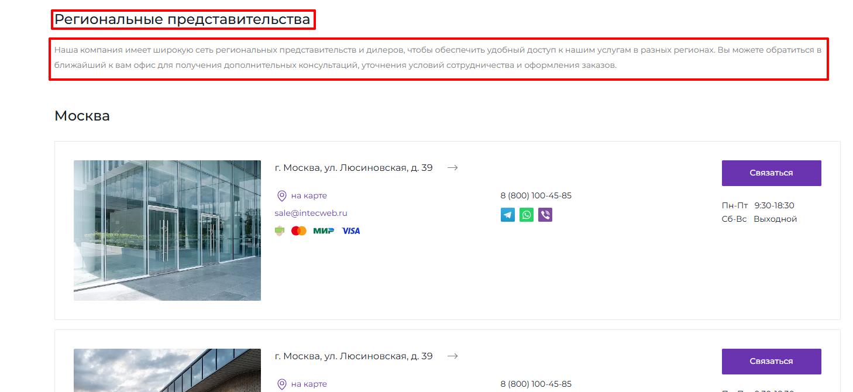
Task: Click the green WhatsApp icon
Action: tap(527, 215)
